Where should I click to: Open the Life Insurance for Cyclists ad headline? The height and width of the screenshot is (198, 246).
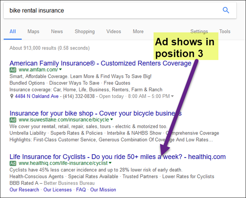pos(118,157)
